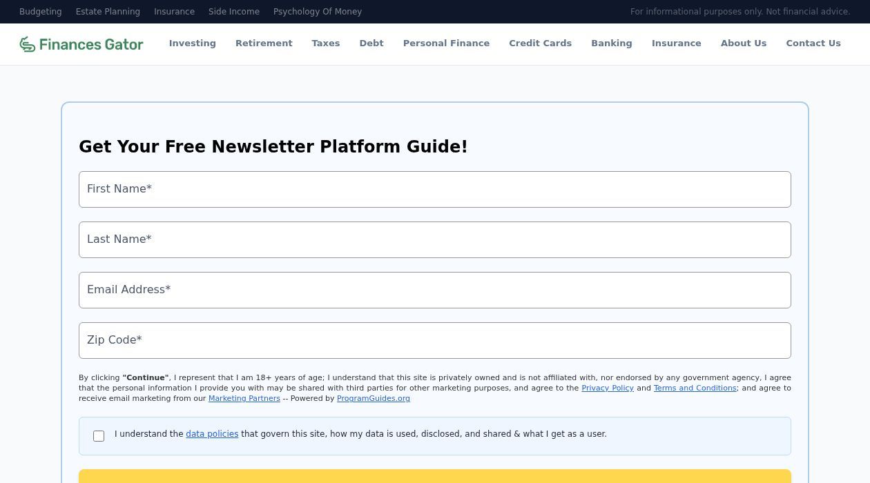This screenshot has height=483, width=870.
Task: Go to the Investing menu
Action: [193, 43]
